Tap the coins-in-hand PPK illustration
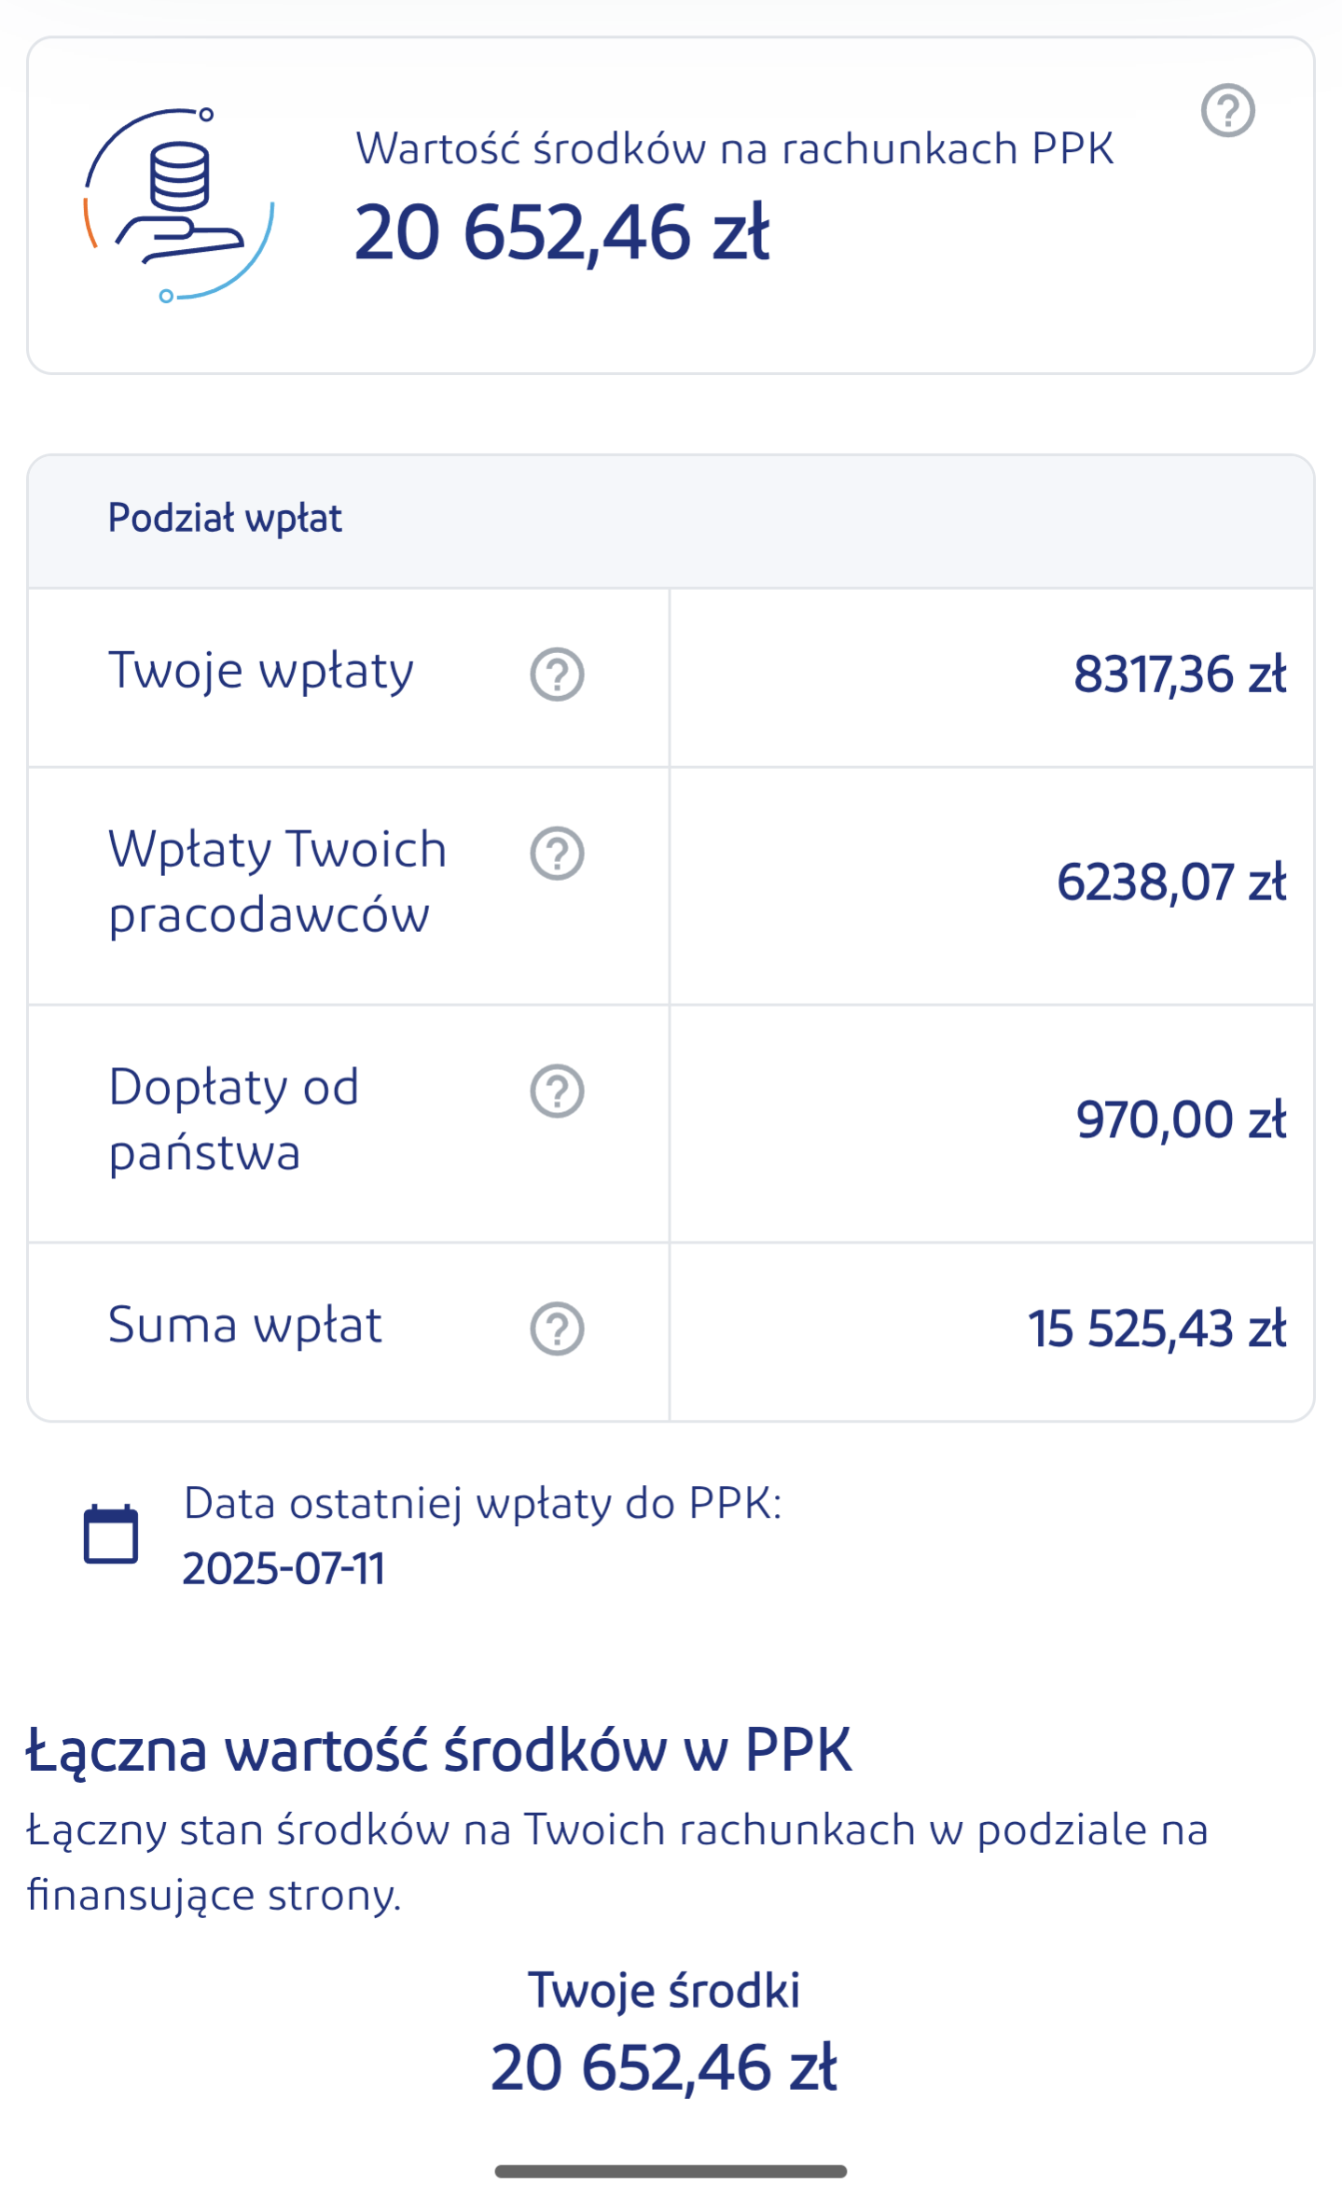 pyautogui.click(x=179, y=205)
